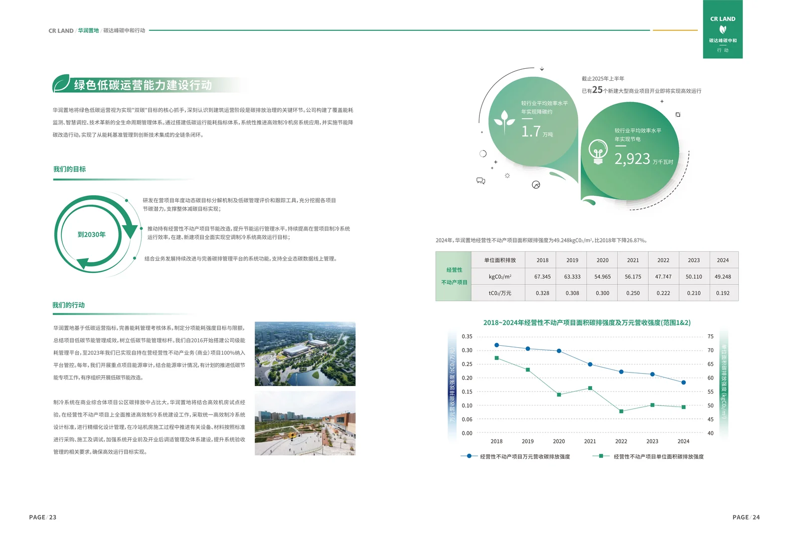Click the 0.222 table cell
The width and height of the screenshot is (788, 538).
[x=663, y=293]
